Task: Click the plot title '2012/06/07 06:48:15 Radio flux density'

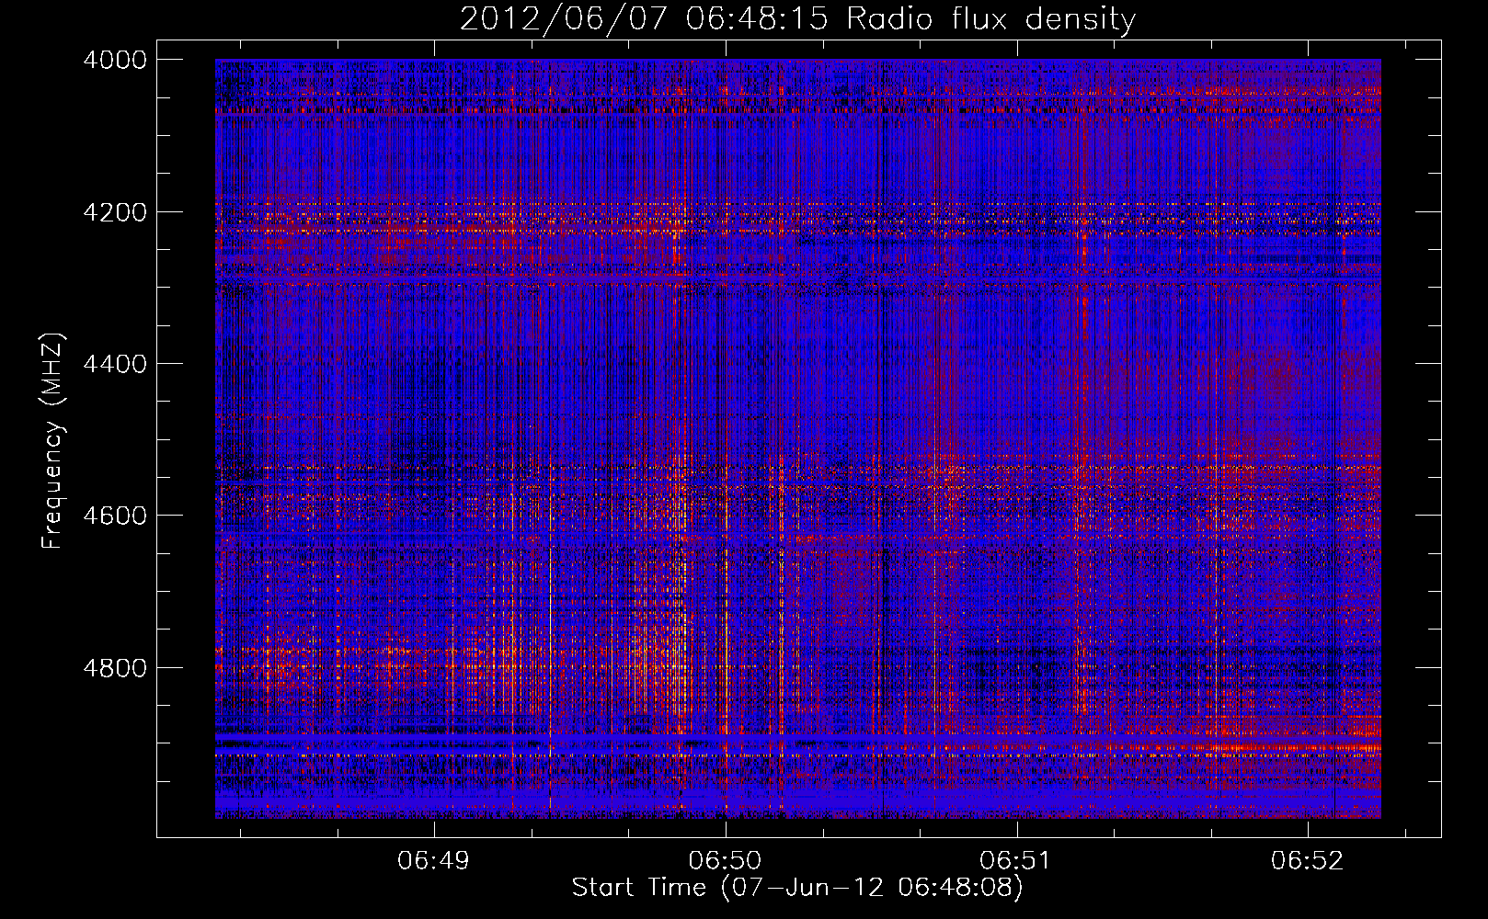Action: [x=797, y=18]
